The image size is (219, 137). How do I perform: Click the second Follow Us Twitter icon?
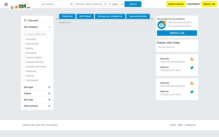[x=192, y=92]
